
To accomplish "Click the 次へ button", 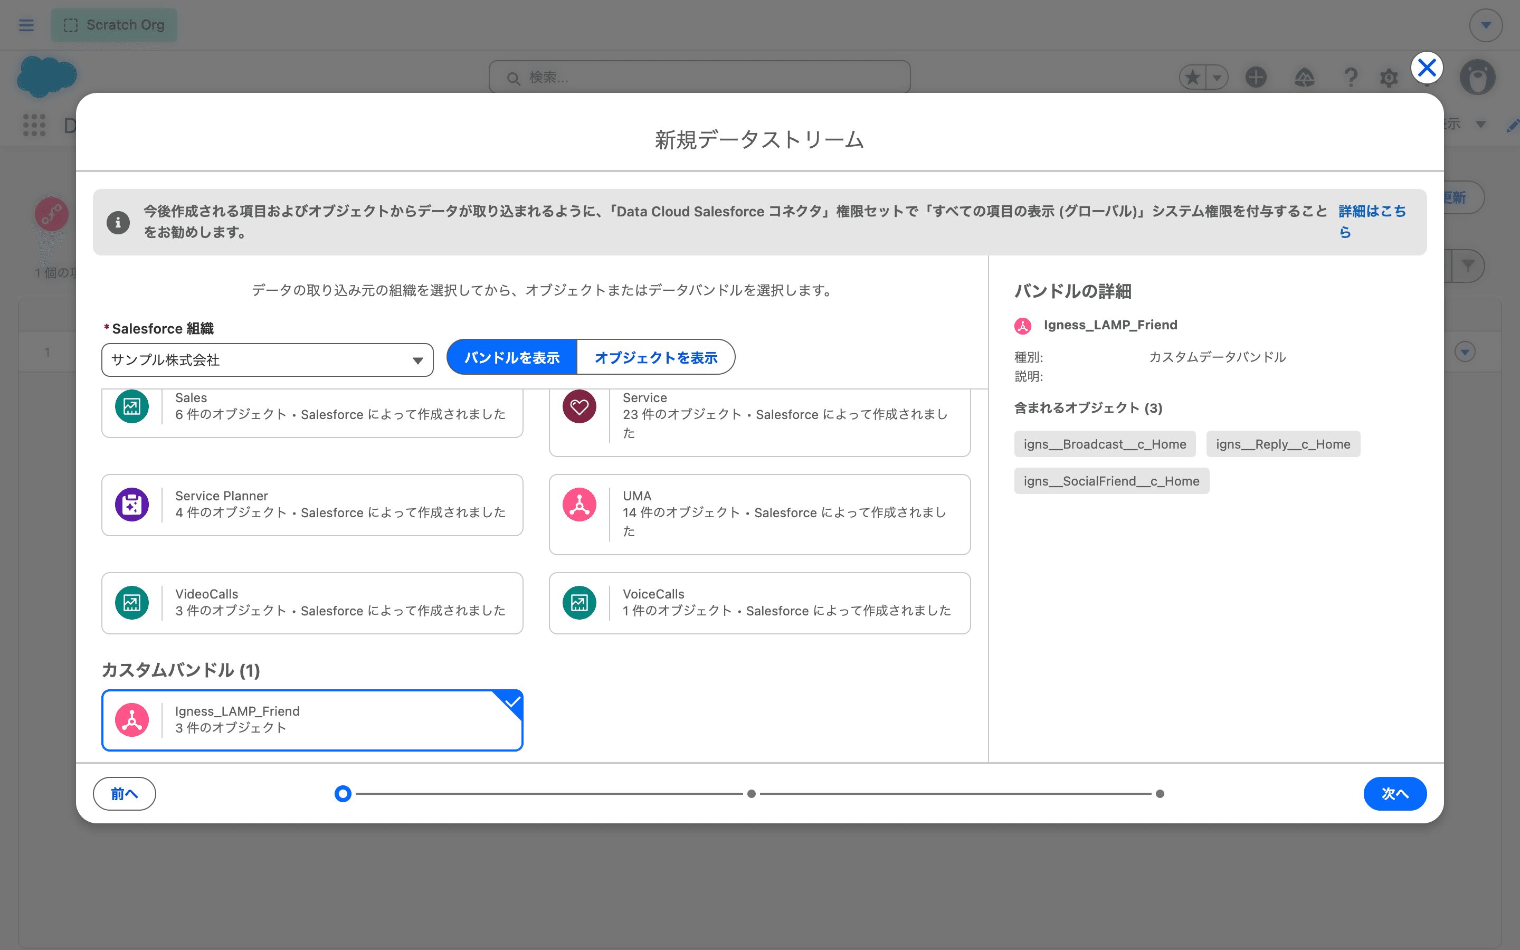I will pos(1394,794).
